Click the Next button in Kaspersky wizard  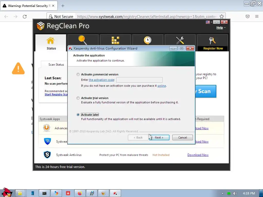(159, 137)
